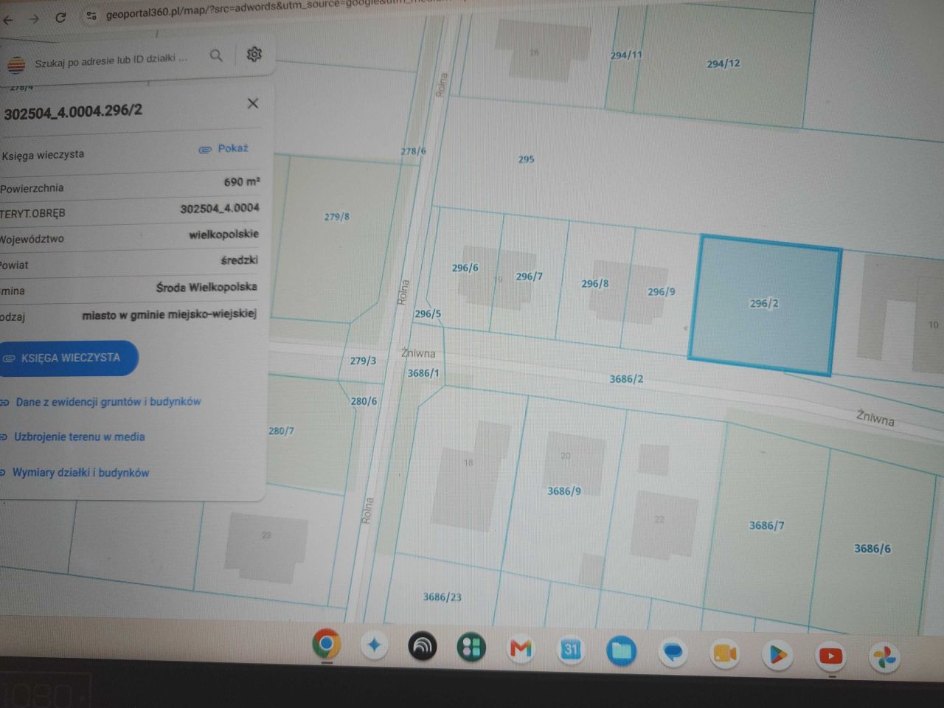The width and height of the screenshot is (944, 708).
Task: Click the Pokaż link for księga wieczysta
Action: tap(224, 149)
